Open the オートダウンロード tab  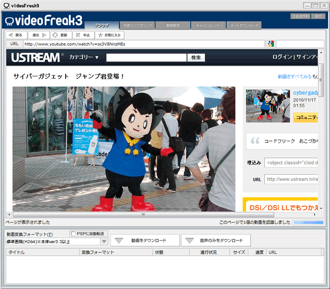(x=244, y=25)
